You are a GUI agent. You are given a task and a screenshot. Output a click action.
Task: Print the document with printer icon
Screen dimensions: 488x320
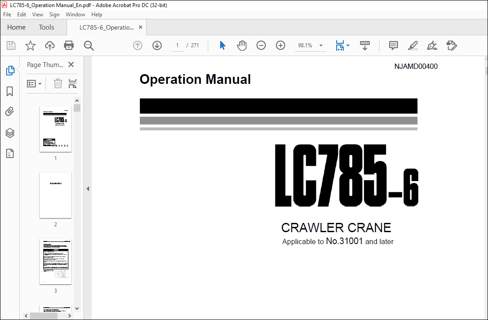click(69, 45)
